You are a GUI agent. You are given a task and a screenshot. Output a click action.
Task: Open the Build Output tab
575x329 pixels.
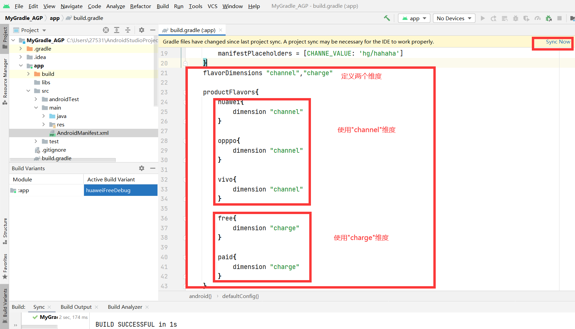[76, 307]
